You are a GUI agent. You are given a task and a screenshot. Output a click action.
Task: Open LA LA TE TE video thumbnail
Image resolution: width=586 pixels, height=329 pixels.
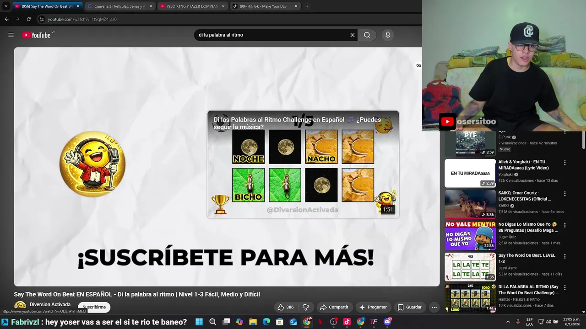click(x=470, y=267)
